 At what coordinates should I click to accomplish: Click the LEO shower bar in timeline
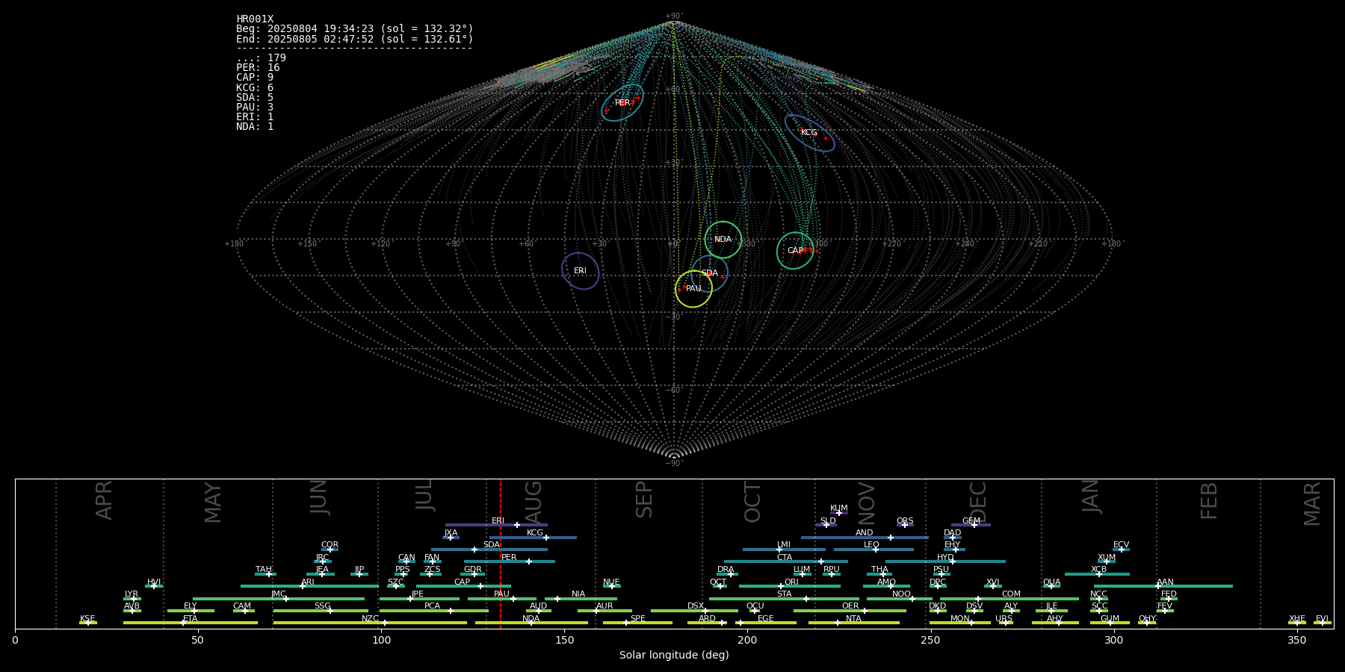click(x=874, y=550)
